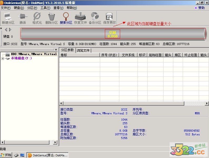The width and height of the screenshot is (209, 158).
Task: Select 本地磁盘 (Y:) in the tree
Action: 21,58
